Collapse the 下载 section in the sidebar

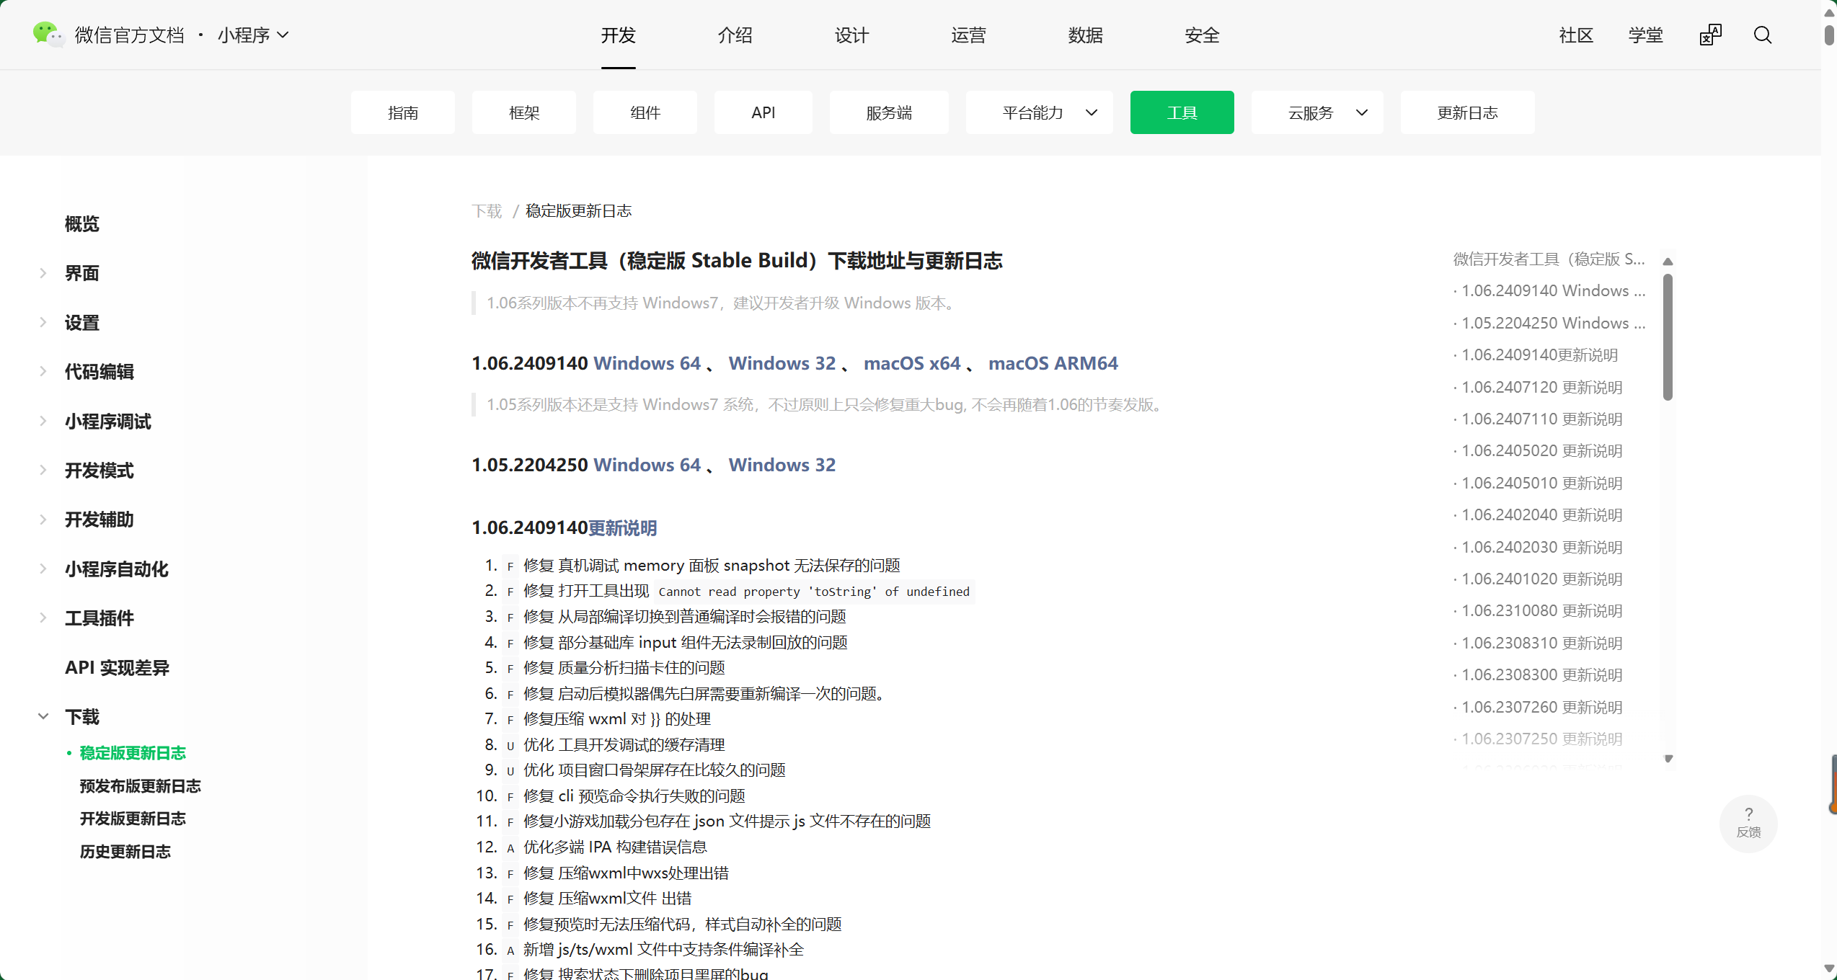coord(43,716)
